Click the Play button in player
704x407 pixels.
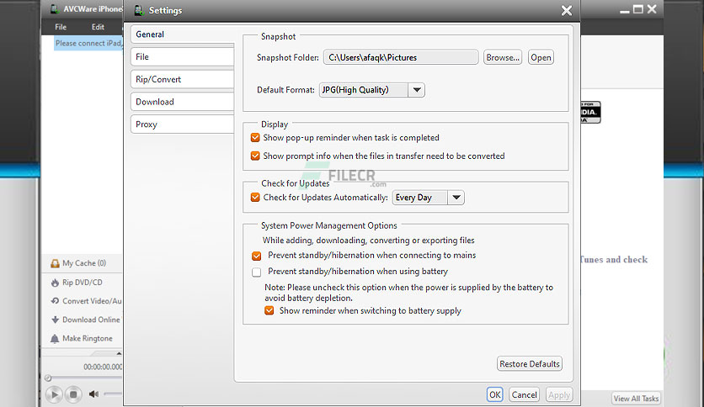pos(55,394)
